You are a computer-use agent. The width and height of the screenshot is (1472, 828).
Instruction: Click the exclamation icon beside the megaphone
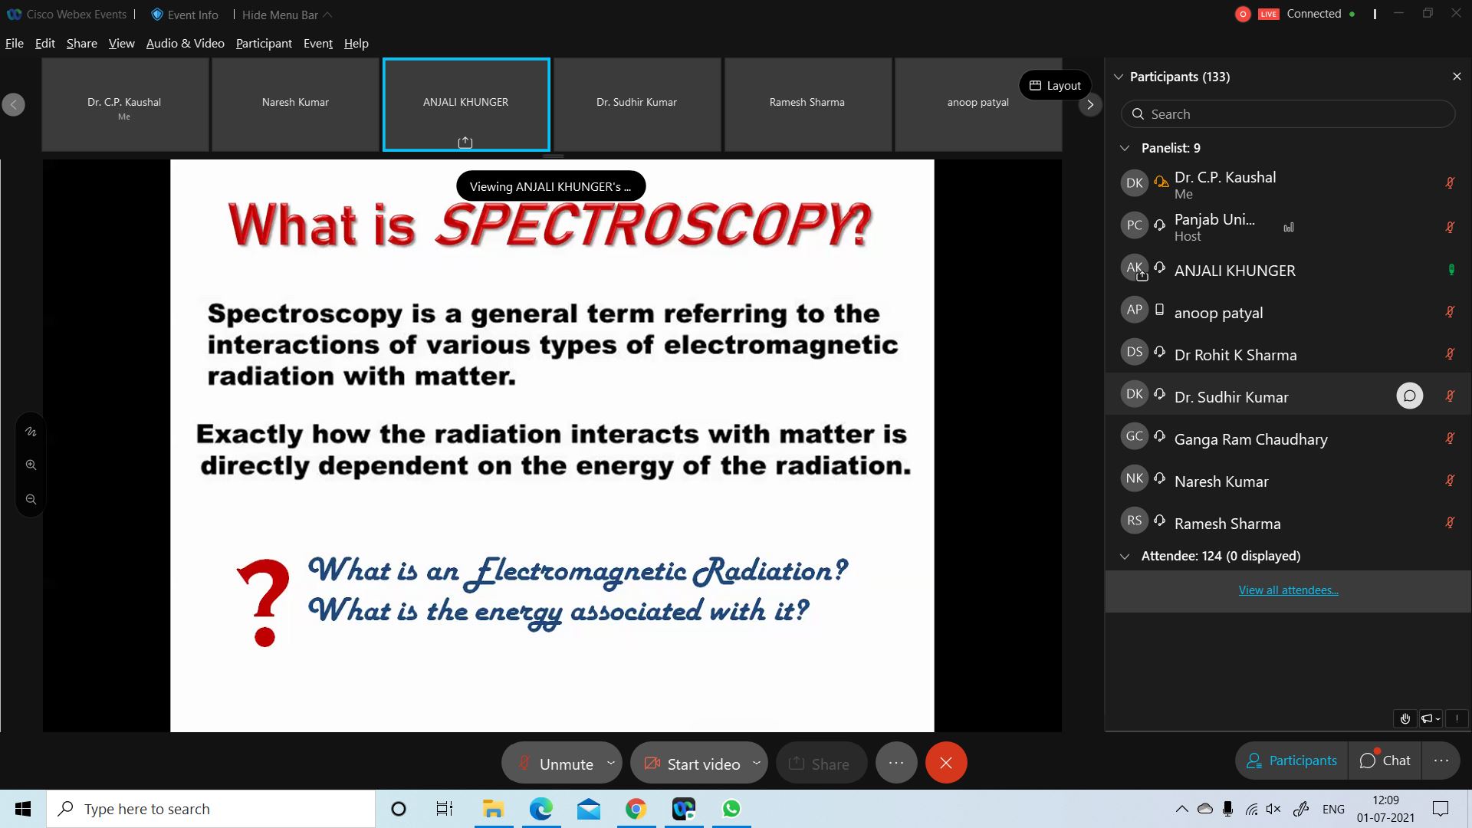(x=1457, y=718)
